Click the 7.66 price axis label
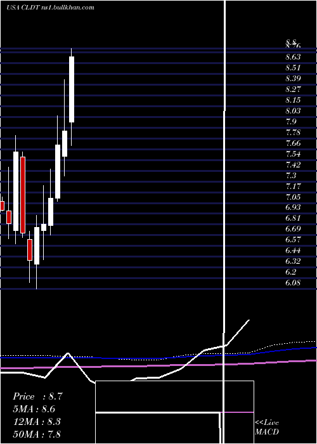The height and width of the screenshot is (444, 317). [293, 143]
